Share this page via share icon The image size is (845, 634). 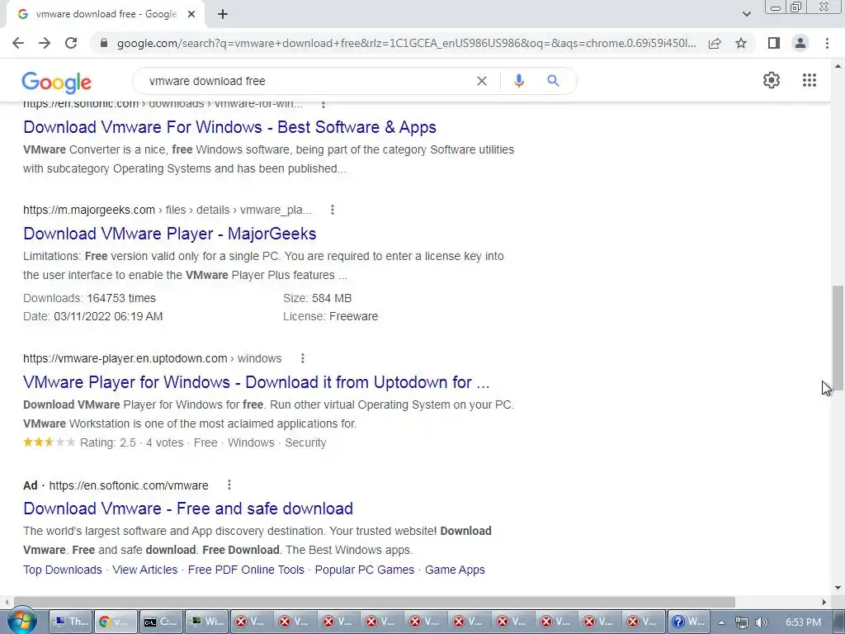coord(715,43)
